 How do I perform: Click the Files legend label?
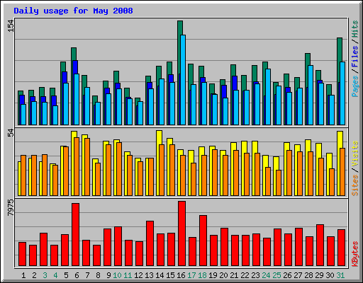click(x=354, y=57)
